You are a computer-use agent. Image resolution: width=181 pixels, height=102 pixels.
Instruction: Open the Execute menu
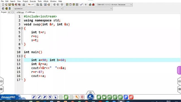click(x=33, y=1)
